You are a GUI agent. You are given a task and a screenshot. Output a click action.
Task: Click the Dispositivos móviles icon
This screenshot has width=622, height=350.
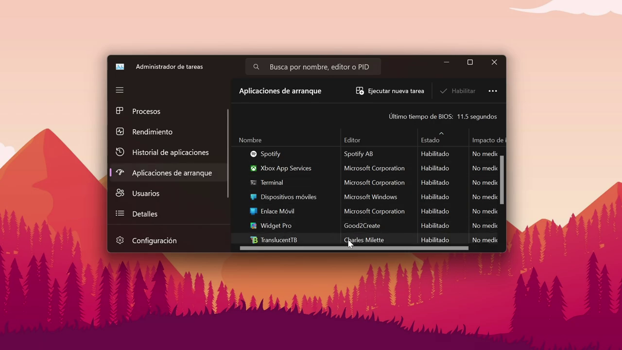coord(253,197)
